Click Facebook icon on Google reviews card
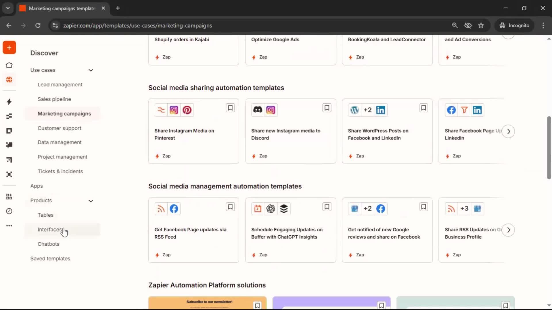Screen dimensions: 552x310 pyautogui.click(x=381, y=209)
